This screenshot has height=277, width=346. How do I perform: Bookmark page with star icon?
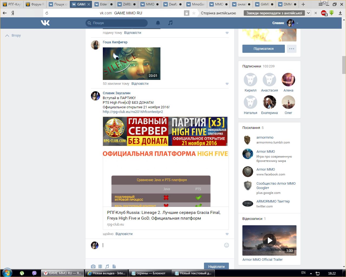194,13
